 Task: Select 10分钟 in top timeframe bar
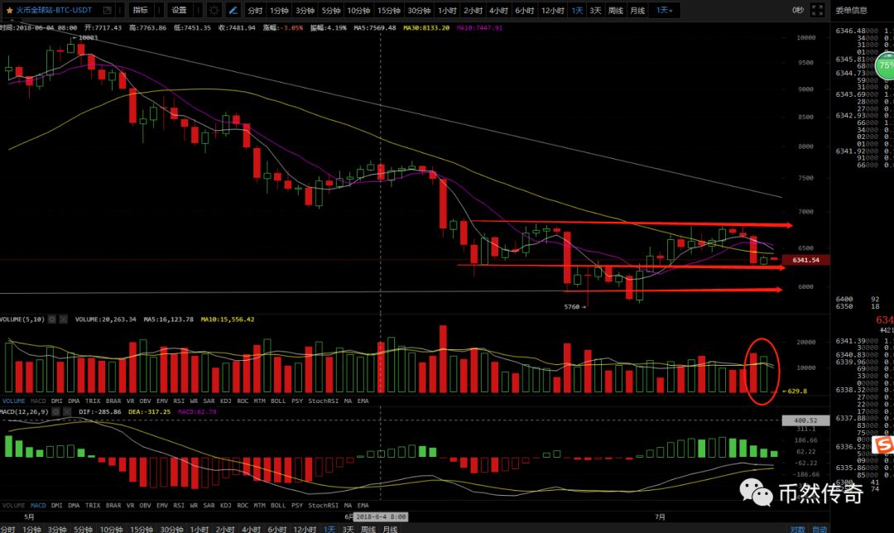[x=358, y=10]
